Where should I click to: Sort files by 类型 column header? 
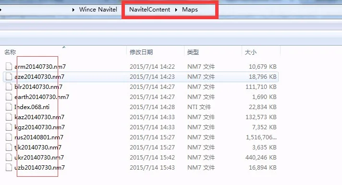[x=193, y=52]
